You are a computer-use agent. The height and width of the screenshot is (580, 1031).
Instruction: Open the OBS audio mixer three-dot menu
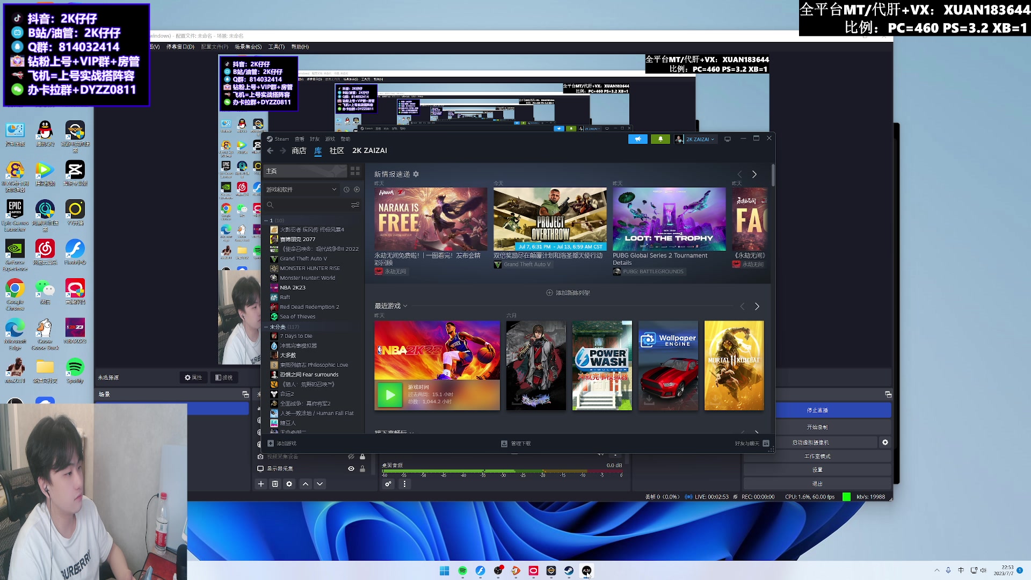[404, 484]
